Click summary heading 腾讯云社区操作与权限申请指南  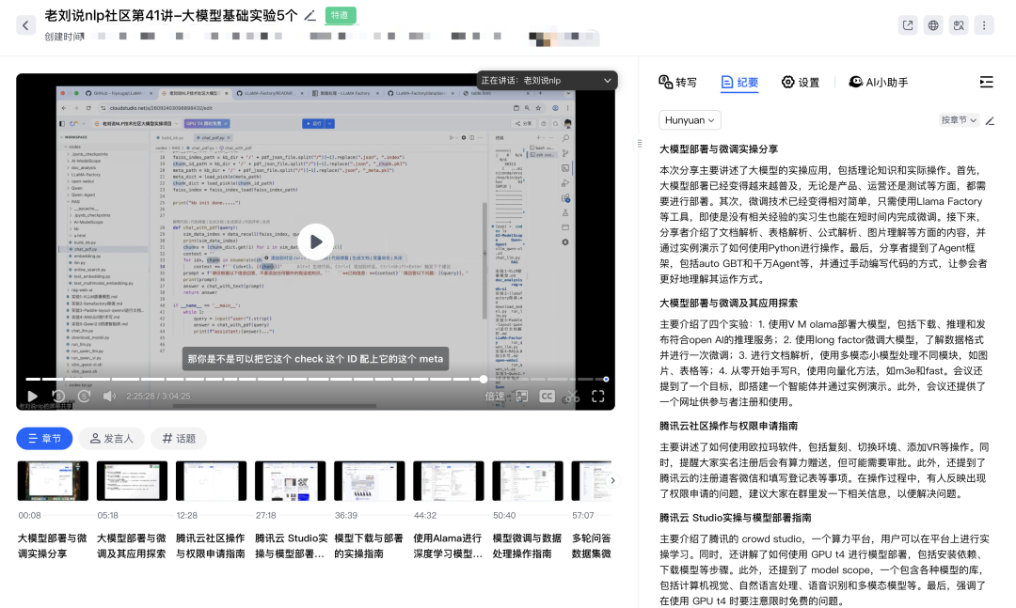point(728,426)
